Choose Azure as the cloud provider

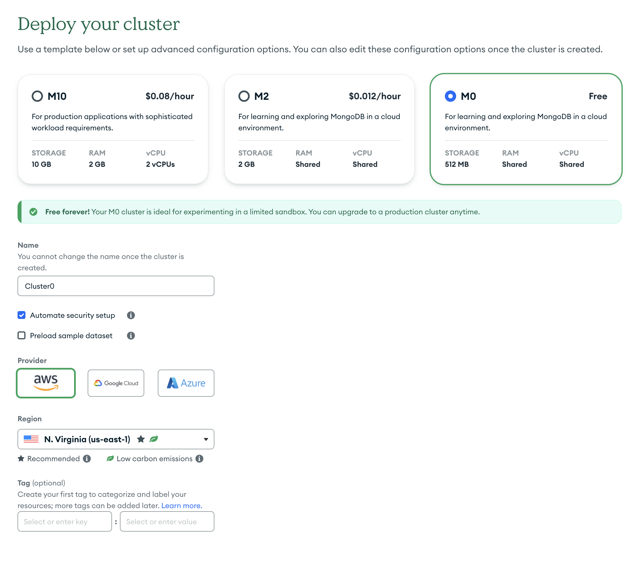coord(186,383)
